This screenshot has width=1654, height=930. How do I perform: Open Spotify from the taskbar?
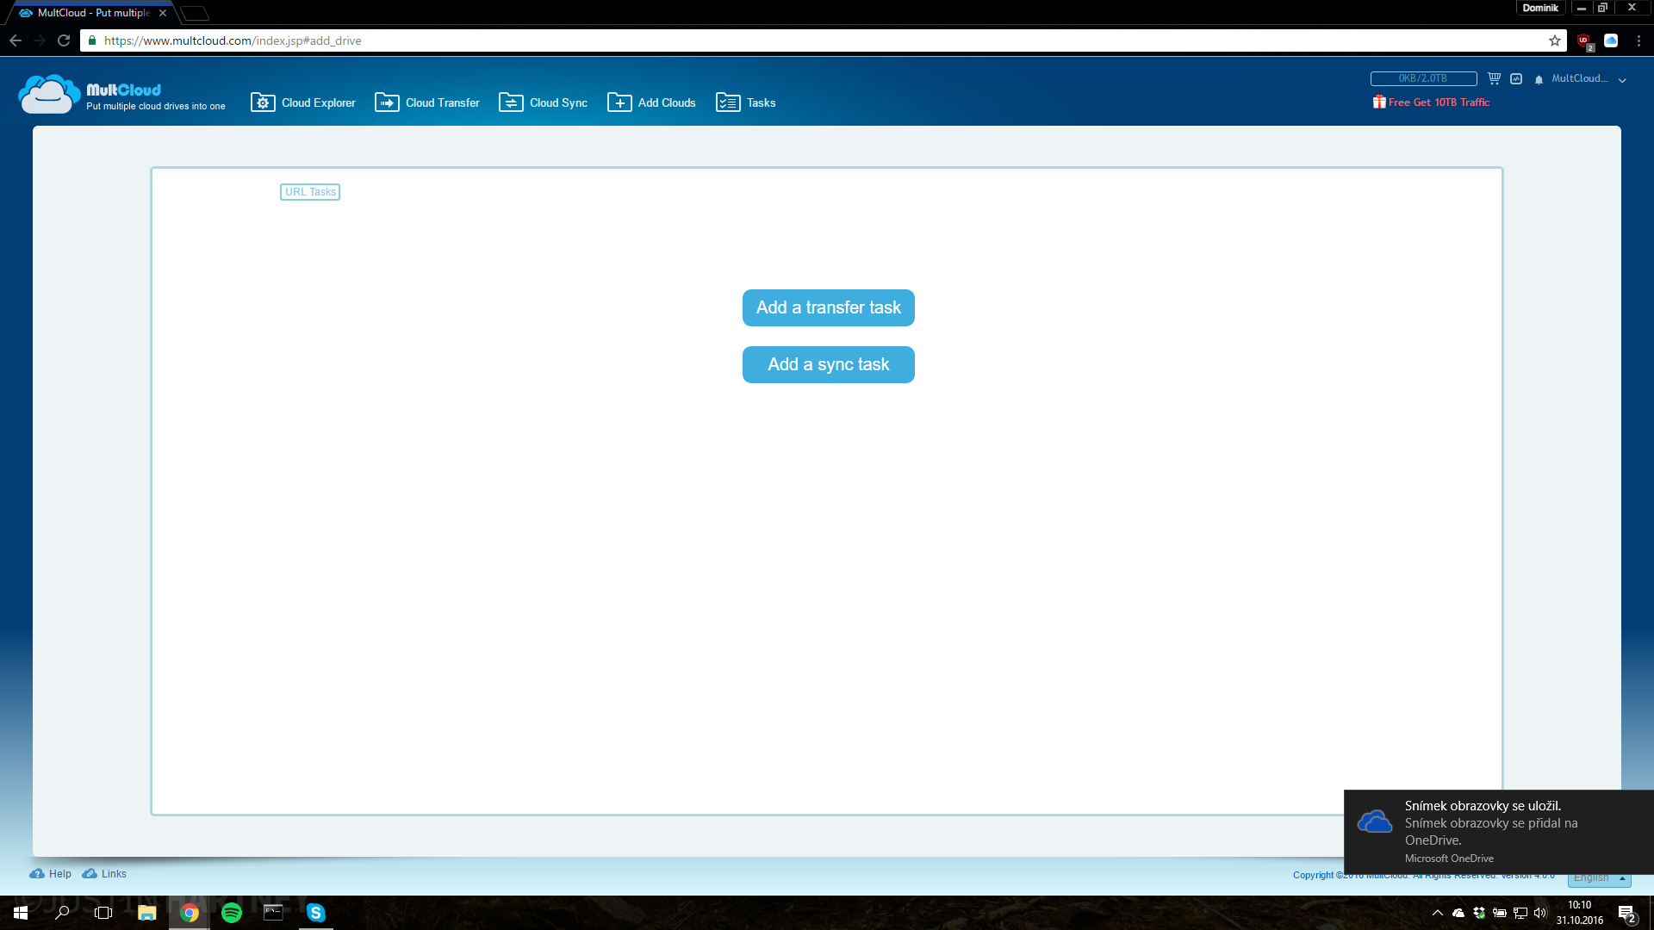pyautogui.click(x=232, y=913)
